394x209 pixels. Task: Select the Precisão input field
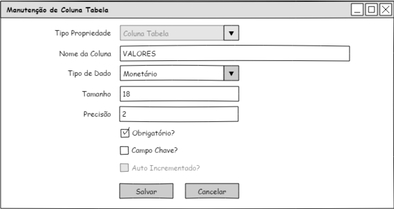click(179, 114)
